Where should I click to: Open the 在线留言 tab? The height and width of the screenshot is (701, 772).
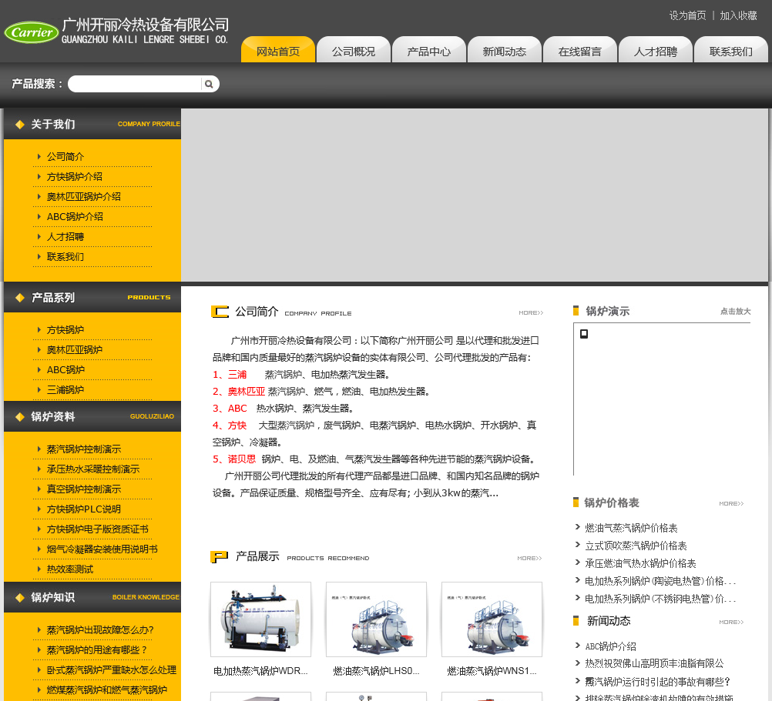pyautogui.click(x=580, y=50)
